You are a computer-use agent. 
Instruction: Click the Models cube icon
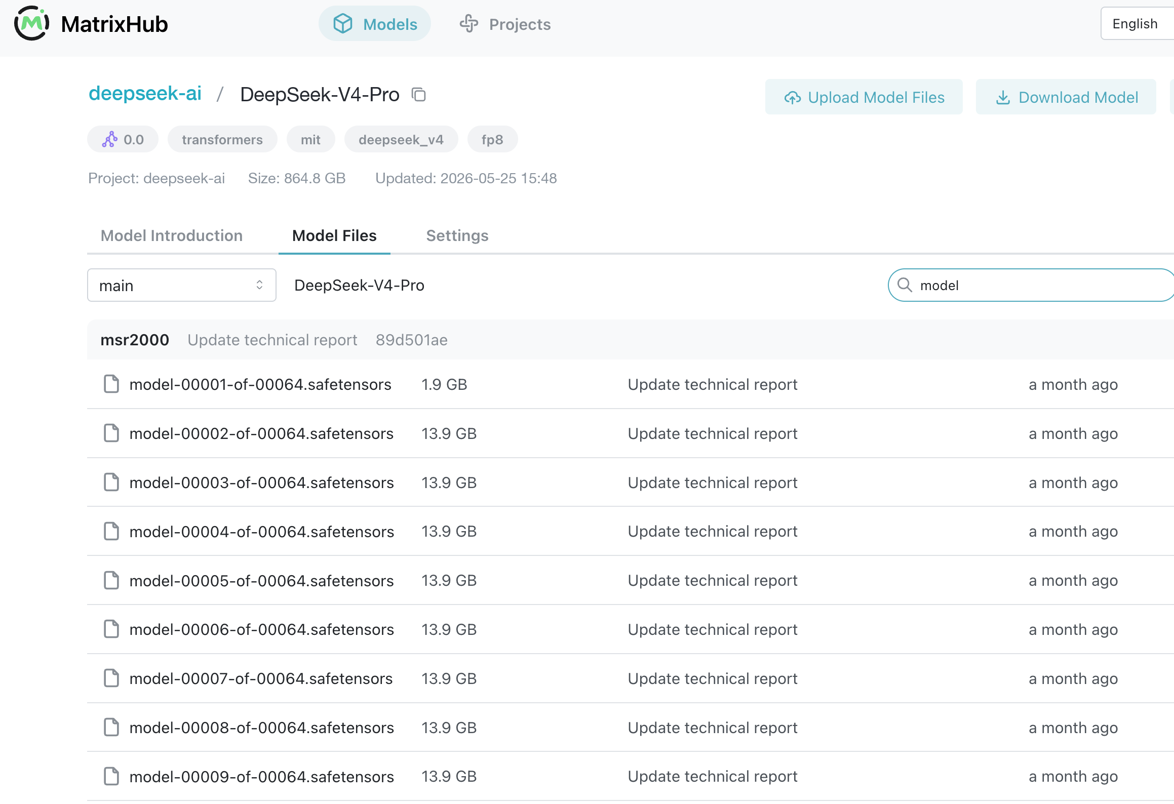pyautogui.click(x=343, y=24)
